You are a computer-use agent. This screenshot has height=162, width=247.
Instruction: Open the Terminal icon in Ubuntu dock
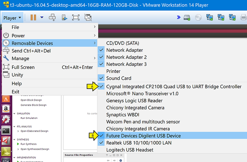click(x=6, y=131)
